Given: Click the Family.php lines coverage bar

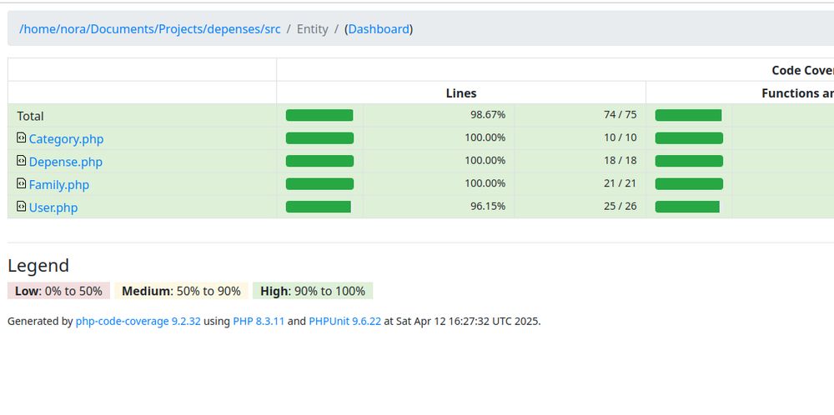Looking at the screenshot, I should (319, 184).
